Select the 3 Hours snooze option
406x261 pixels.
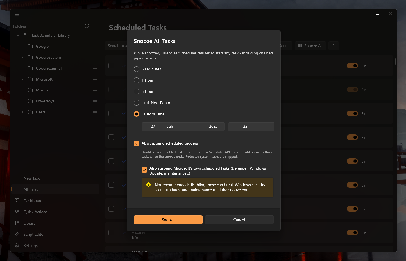(137, 91)
